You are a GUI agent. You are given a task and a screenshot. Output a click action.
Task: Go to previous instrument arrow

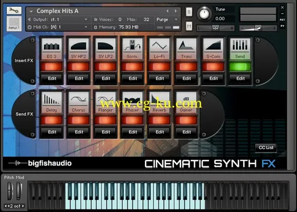(168, 11)
